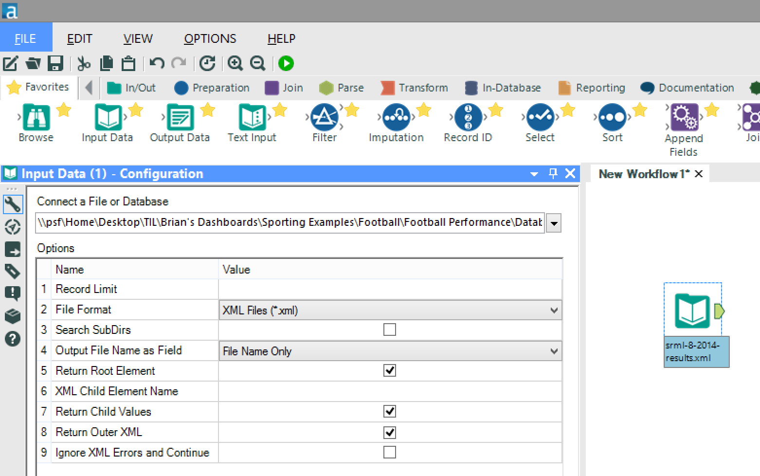
Task: Zoom in on the canvas
Action: (x=235, y=63)
